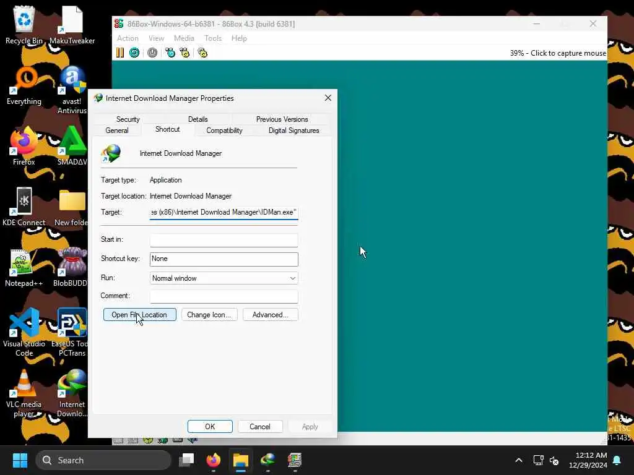This screenshot has height=475, width=634.
Task: Select the Everything search desktop icon
Action: point(24,85)
